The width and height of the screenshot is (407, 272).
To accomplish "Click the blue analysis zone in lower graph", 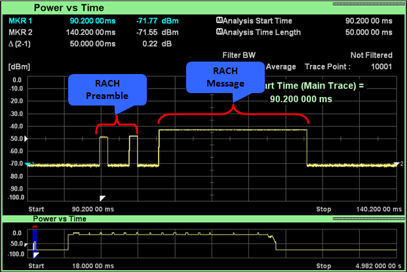I will [x=35, y=237].
